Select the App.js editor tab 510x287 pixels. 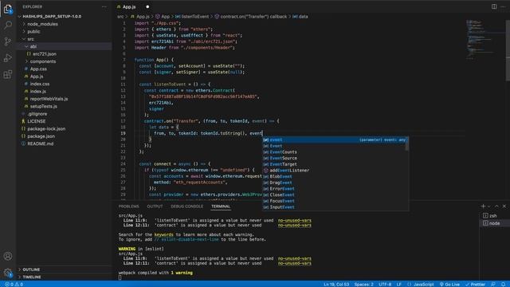tap(129, 7)
